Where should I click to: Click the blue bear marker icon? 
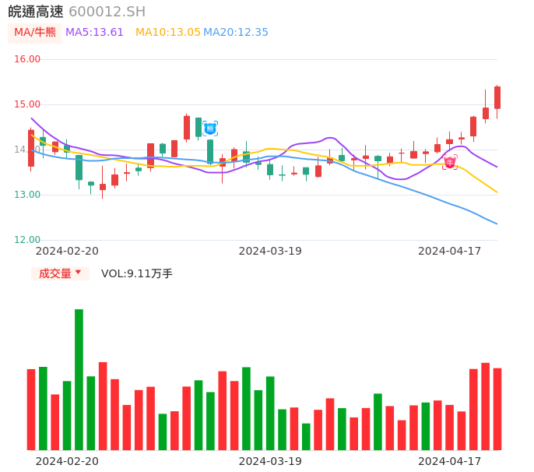[210, 128]
